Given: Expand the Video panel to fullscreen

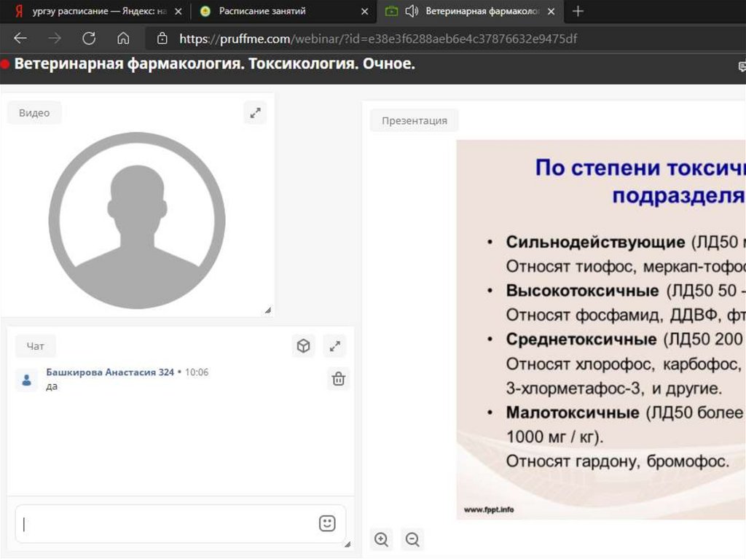Looking at the screenshot, I should point(255,113).
